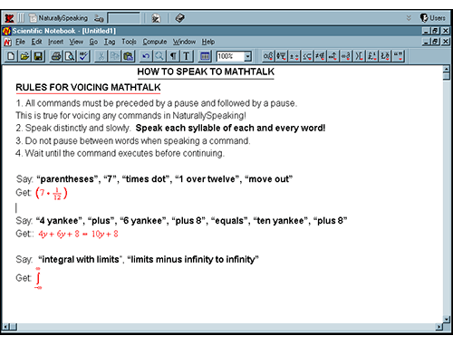Click the horizontal scrollbar right arrow
This screenshot has height=345, width=453.
[x=439, y=327]
